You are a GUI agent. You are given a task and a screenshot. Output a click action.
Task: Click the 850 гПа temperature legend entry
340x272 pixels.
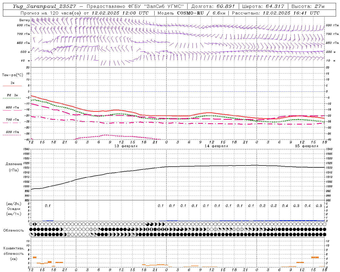pyautogui.click(x=12, y=108)
